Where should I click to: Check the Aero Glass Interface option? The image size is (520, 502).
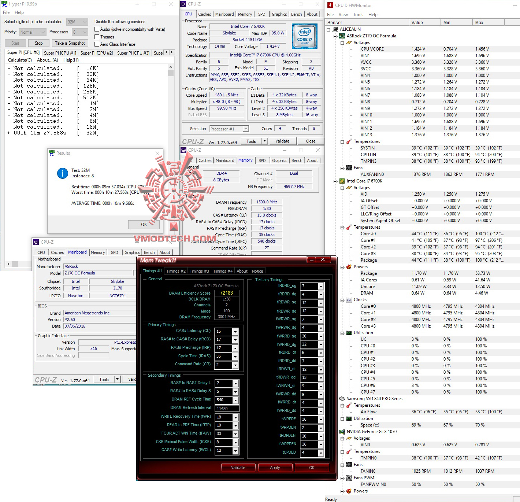pos(97,44)
